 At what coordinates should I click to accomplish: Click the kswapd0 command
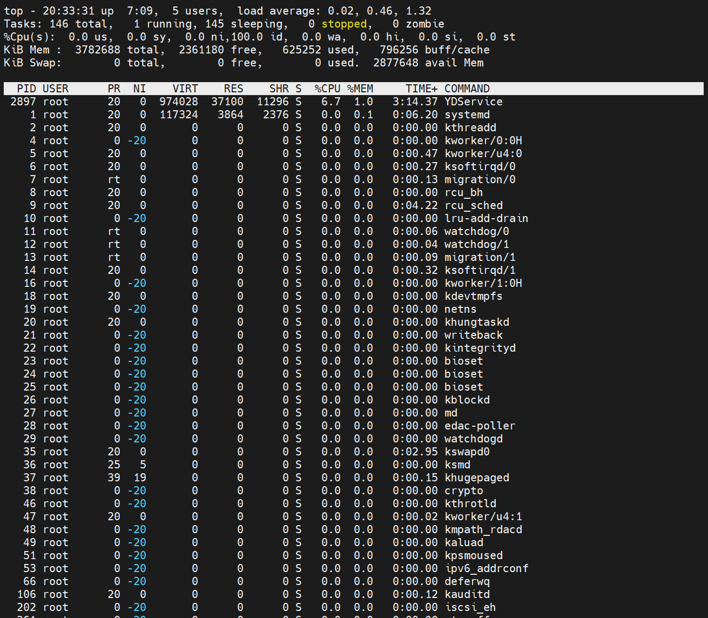467,452
